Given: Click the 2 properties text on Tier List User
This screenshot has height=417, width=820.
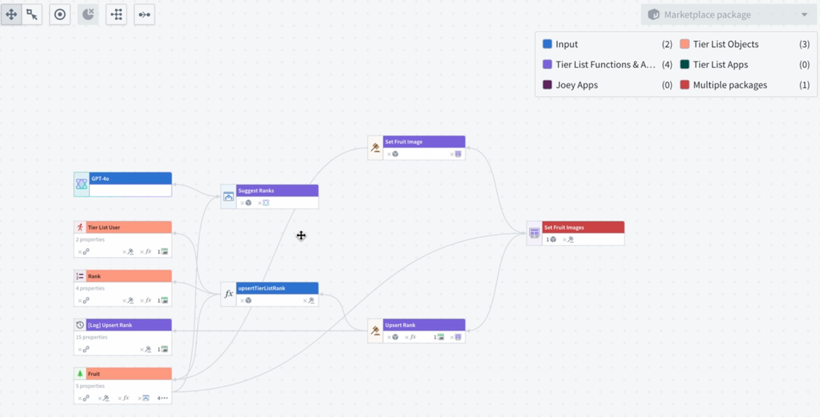Looking at the screenshot, I should pyautogui.click(x=90, y=239).
